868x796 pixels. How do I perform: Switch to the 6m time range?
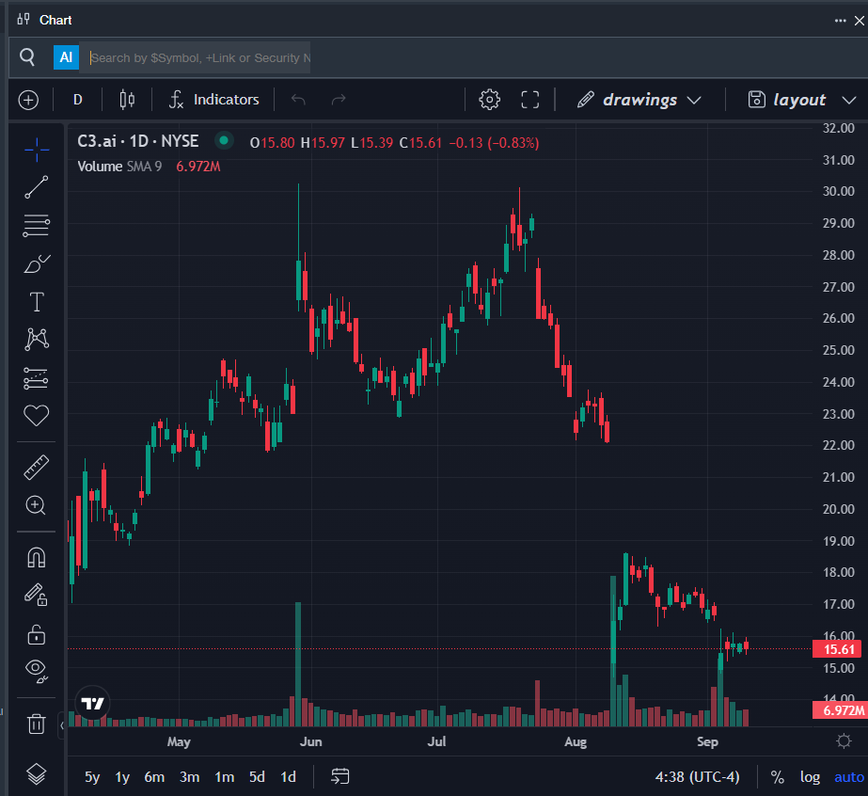point(154,777)
